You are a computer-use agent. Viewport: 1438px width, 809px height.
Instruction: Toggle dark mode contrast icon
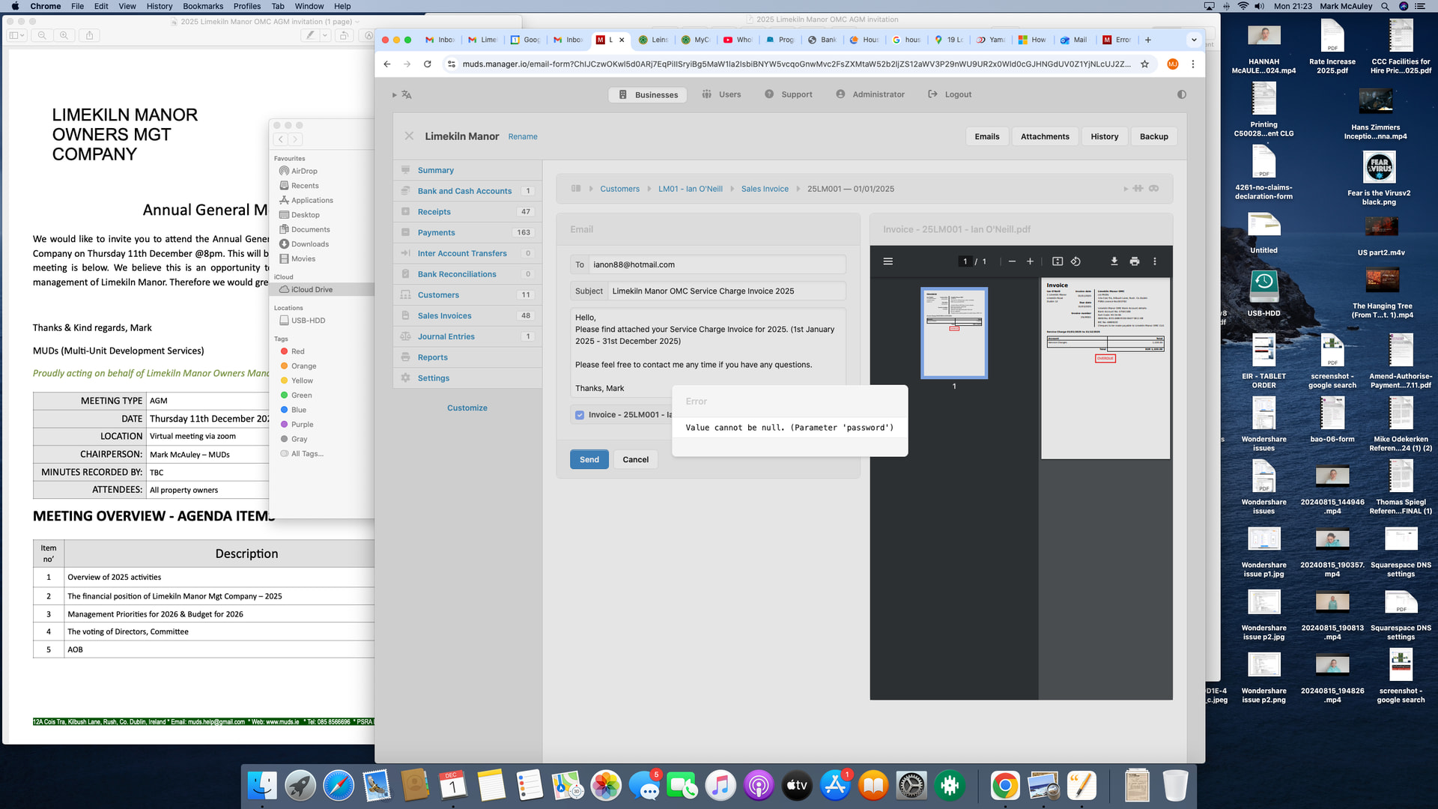pyautogui.click(x=1181, y=94)
